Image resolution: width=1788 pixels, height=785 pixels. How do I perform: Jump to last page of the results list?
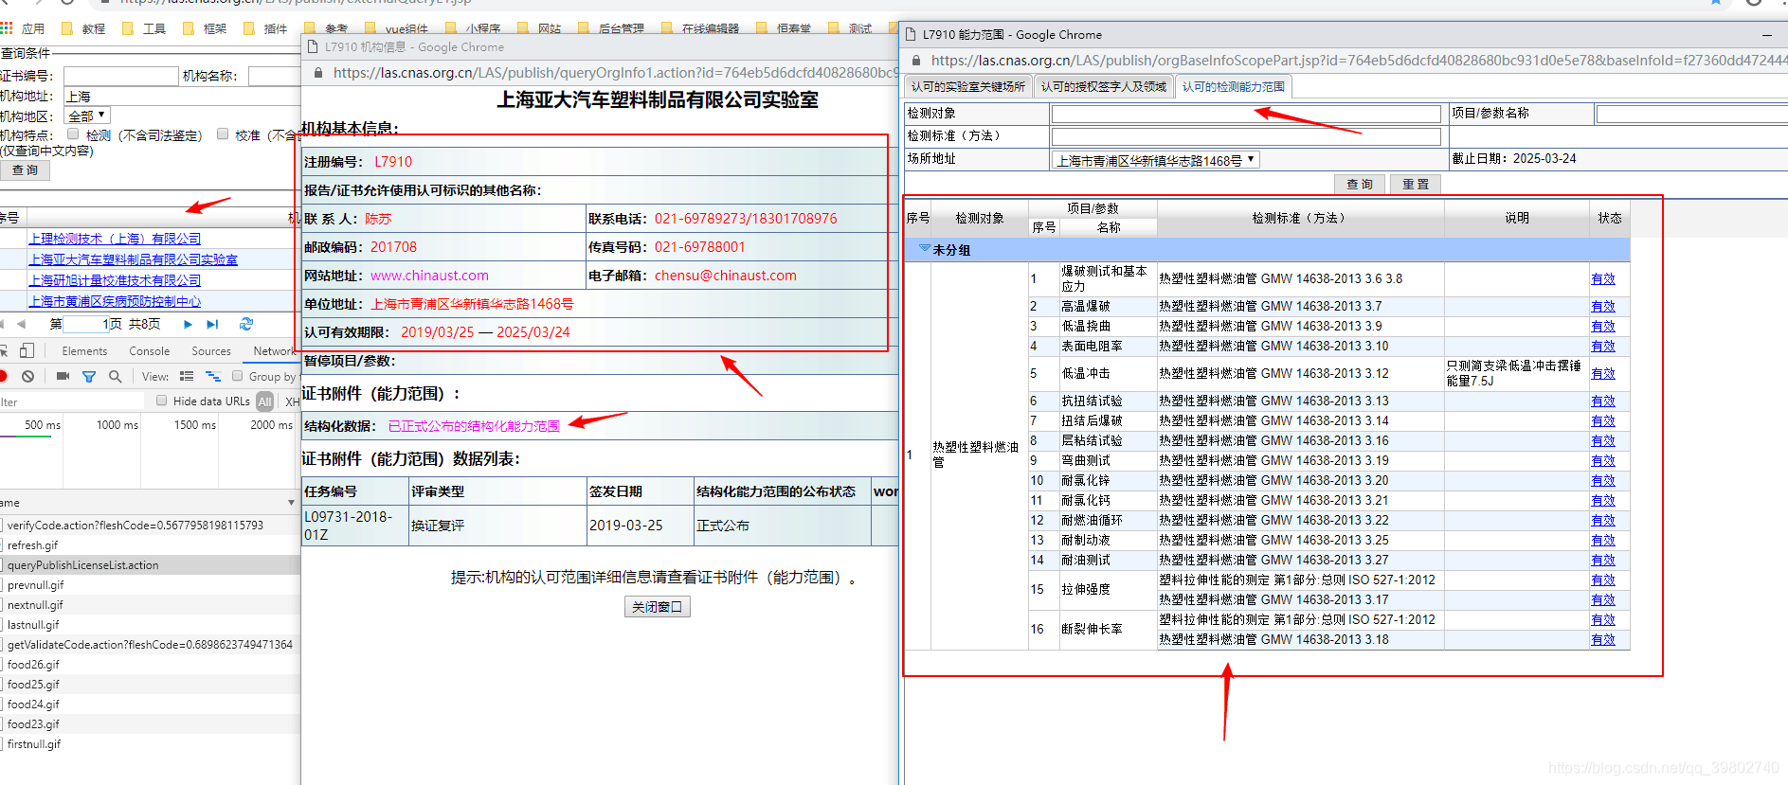(212, 324)
